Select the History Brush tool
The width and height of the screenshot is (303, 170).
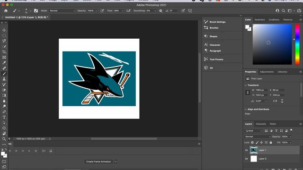coord(4,85)
